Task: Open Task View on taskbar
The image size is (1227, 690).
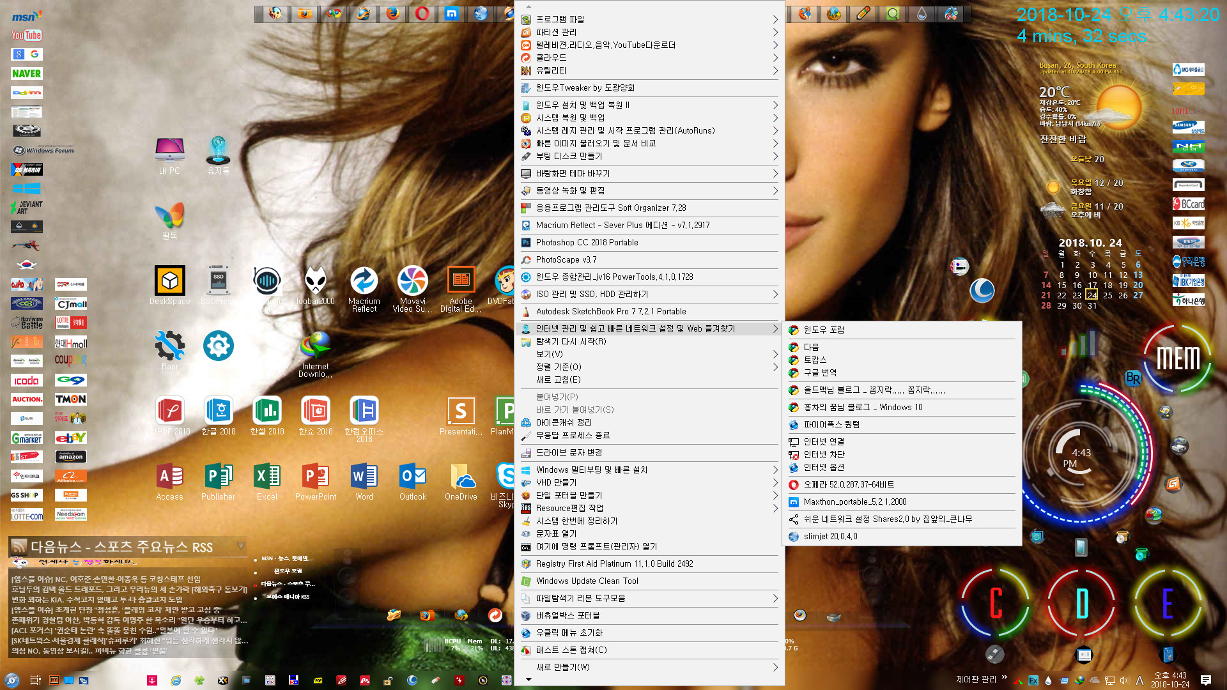Action: point(36,680)
